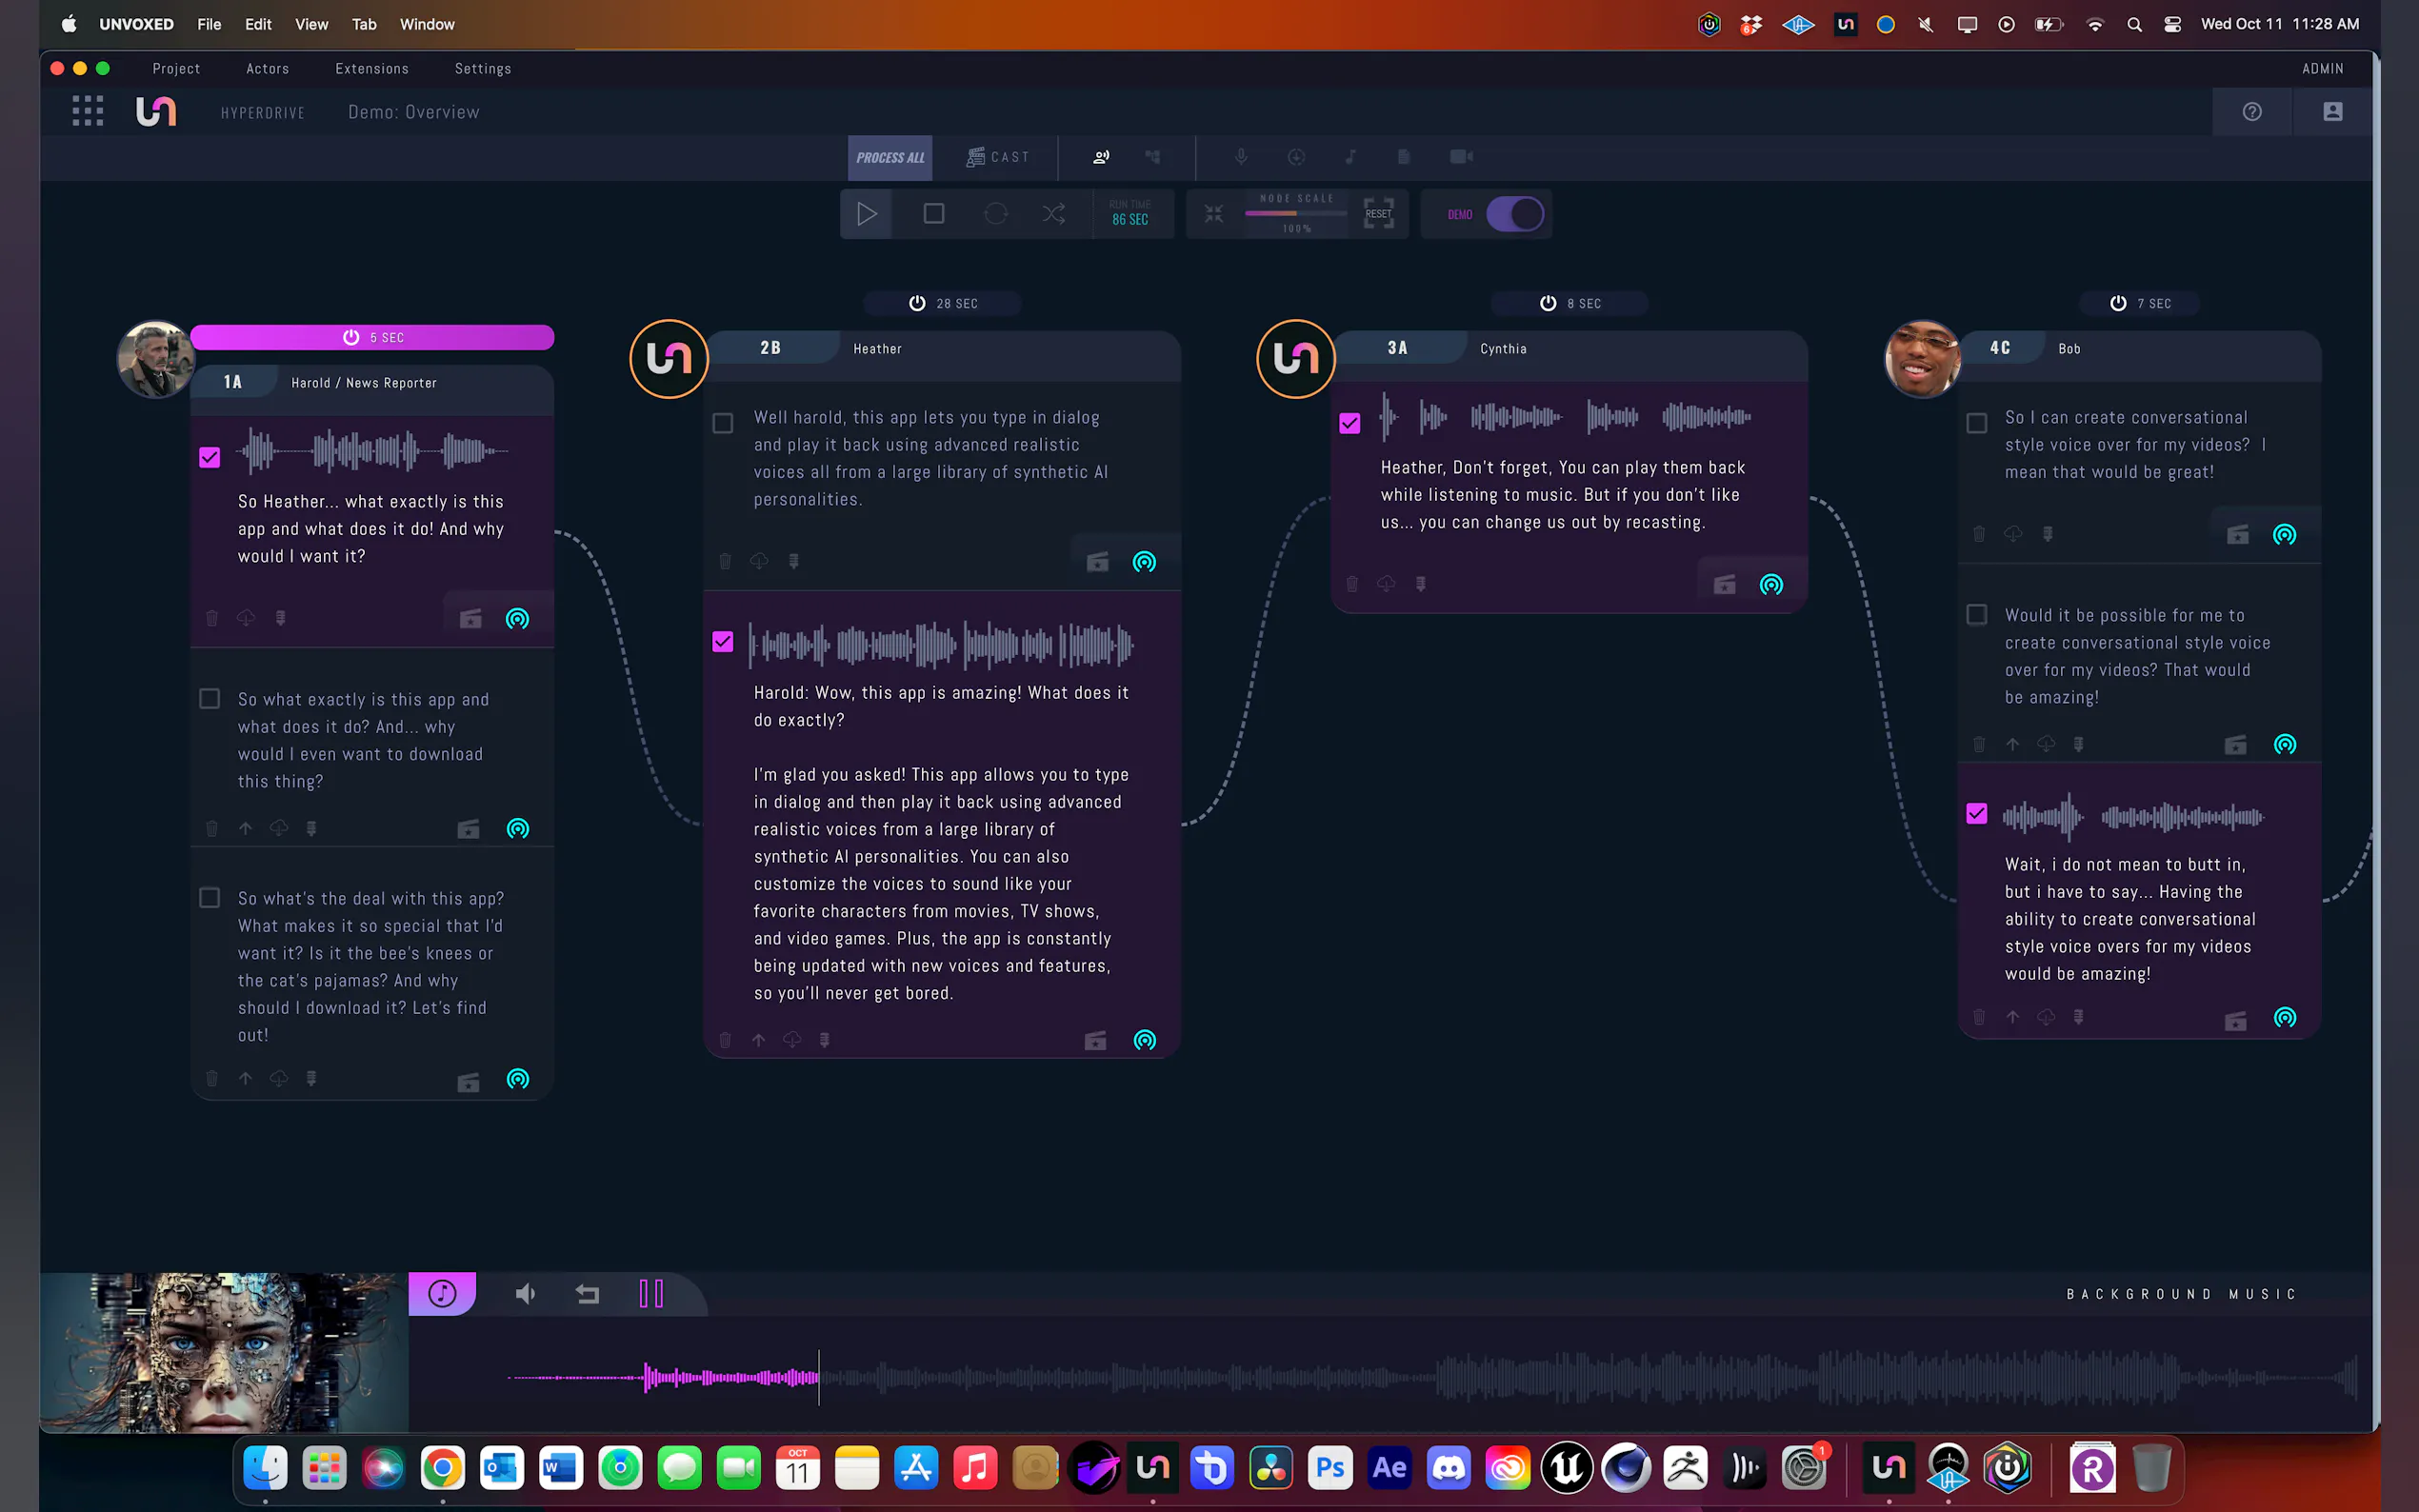Click the loop playback icon
This screenshot has height=1512, width=2419.
click(x=995, y=214)
